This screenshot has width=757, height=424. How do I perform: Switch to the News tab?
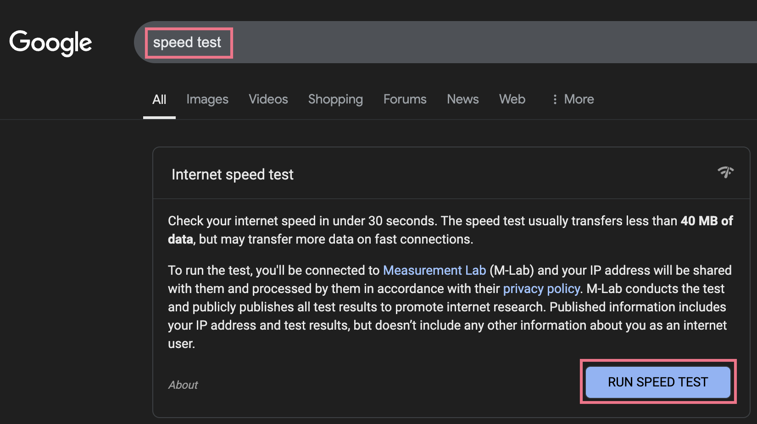(462, 99)
